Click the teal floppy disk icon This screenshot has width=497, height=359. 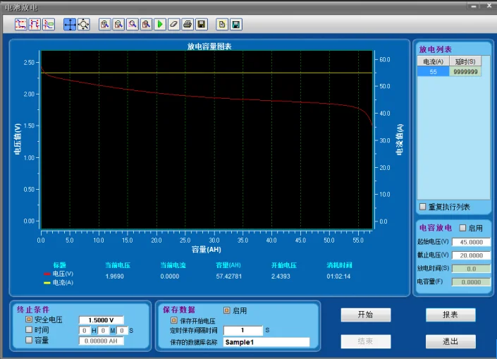[x=236, y=24]
